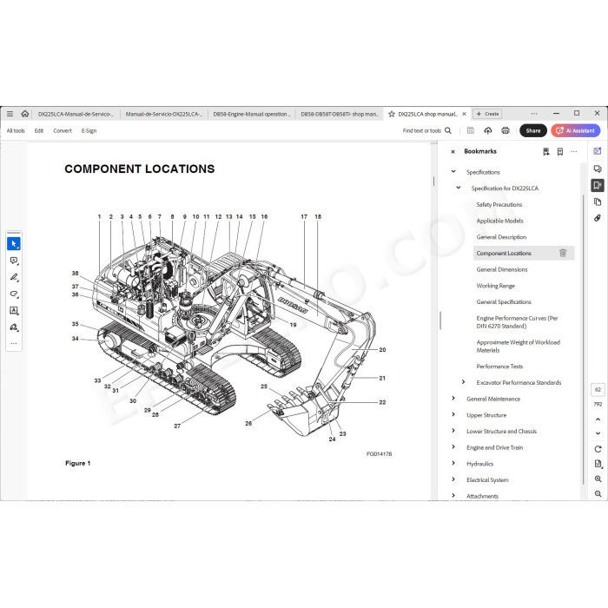Screen dimensions: 608x608
Task: Open the comments panel in the right rail
Action: tap(598, 169)
